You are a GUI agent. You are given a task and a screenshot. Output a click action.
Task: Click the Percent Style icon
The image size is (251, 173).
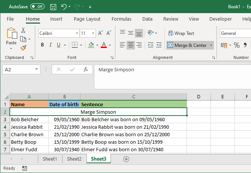point(237,45)
